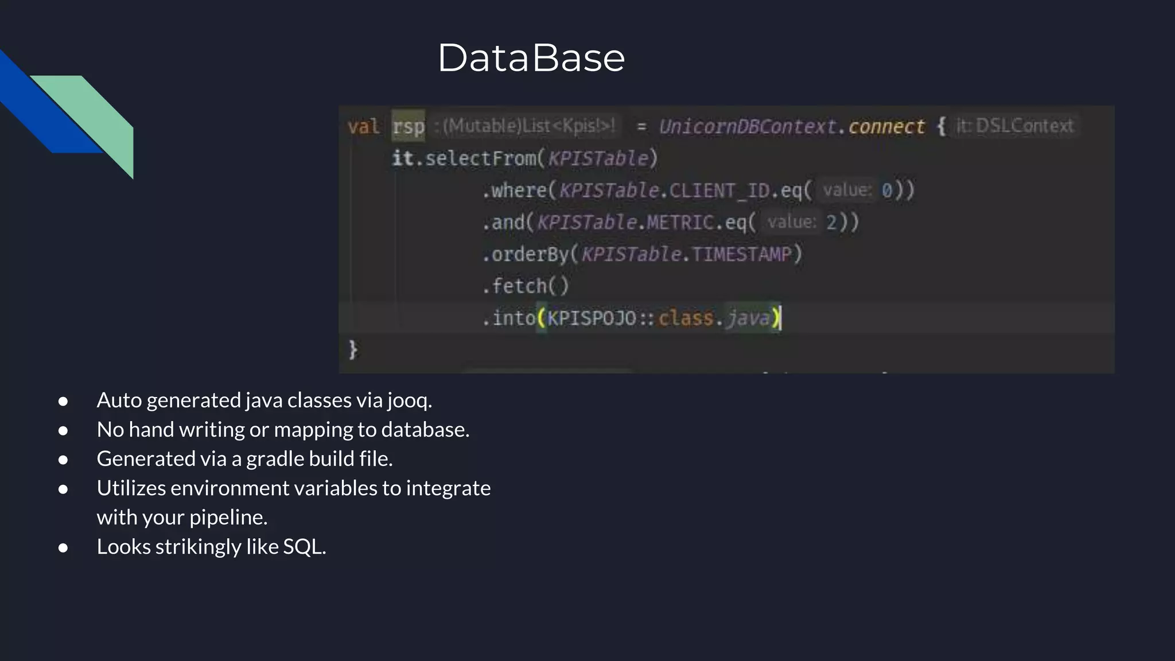Screen dimensions: 1175x661
Task: Click the slide title "DataBase"
Action: [x=531, y=58]
